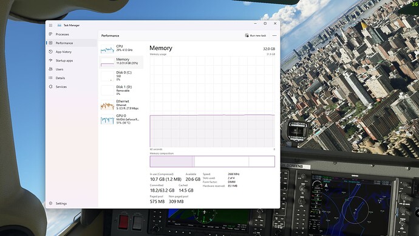Close the Task Manager window

(275, 24)
